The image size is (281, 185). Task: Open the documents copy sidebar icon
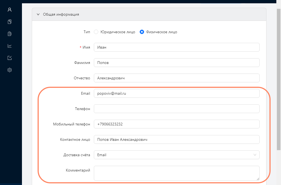(x=10, y=22)
